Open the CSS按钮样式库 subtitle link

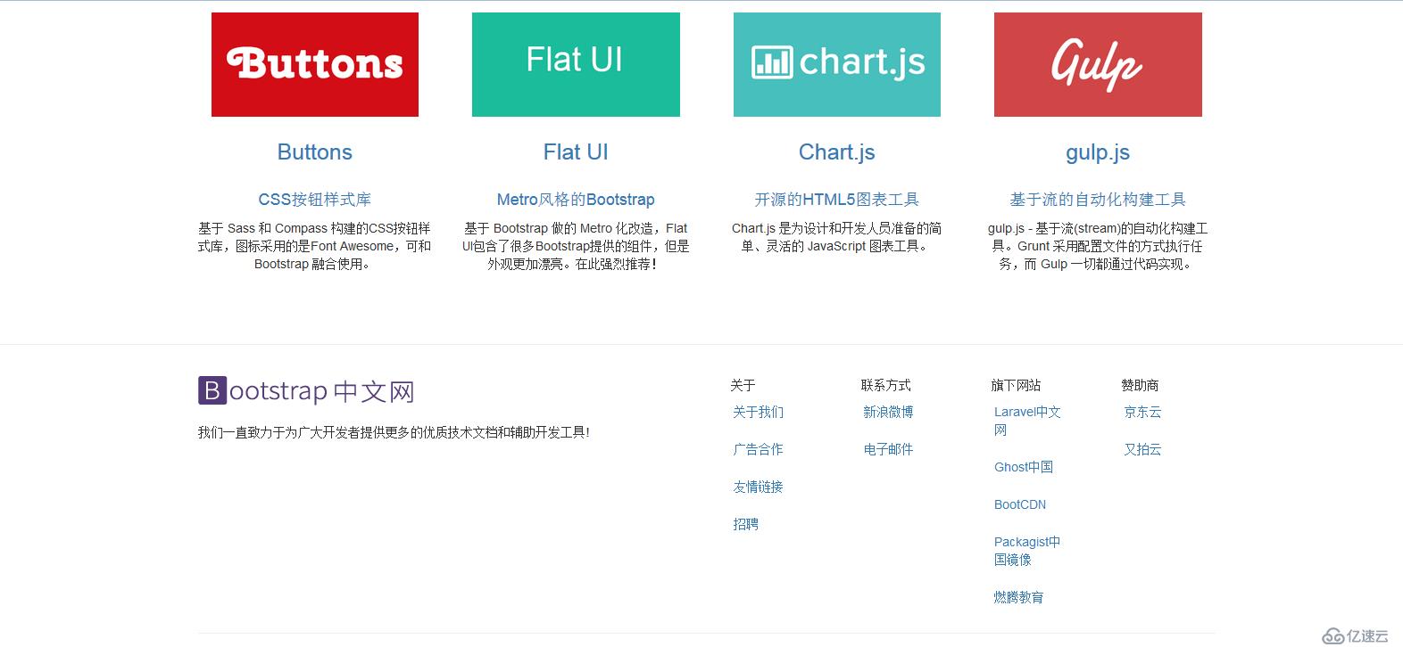pyautogui.click(x=315, y=200)
